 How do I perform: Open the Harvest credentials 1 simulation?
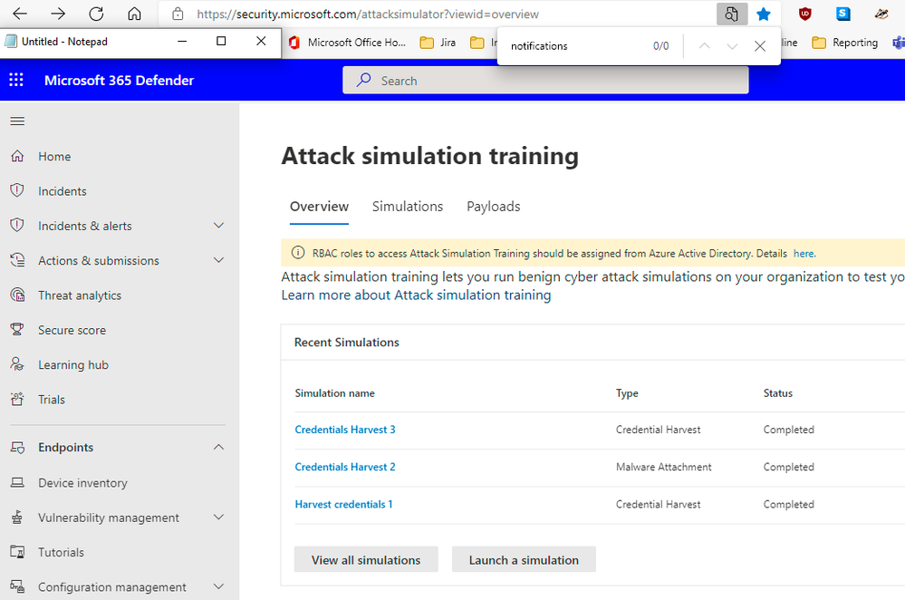[x=343, y=504]
